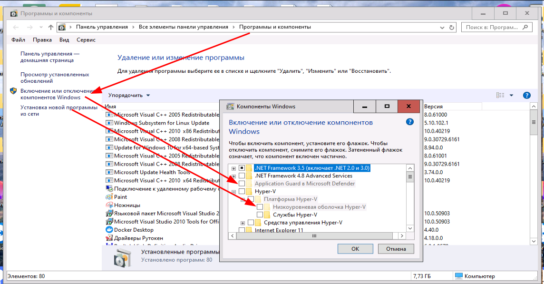Click the folder icon next to Средства управления Hyper-V

point(258,223)
